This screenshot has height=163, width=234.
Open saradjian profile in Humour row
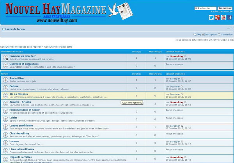[x=175, y=142]
